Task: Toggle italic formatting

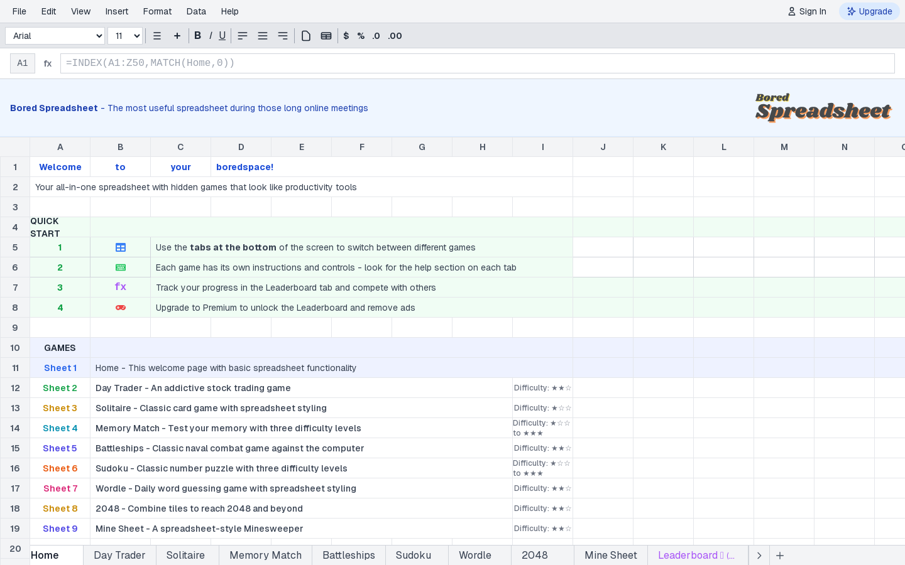Action: click(211, 36)
